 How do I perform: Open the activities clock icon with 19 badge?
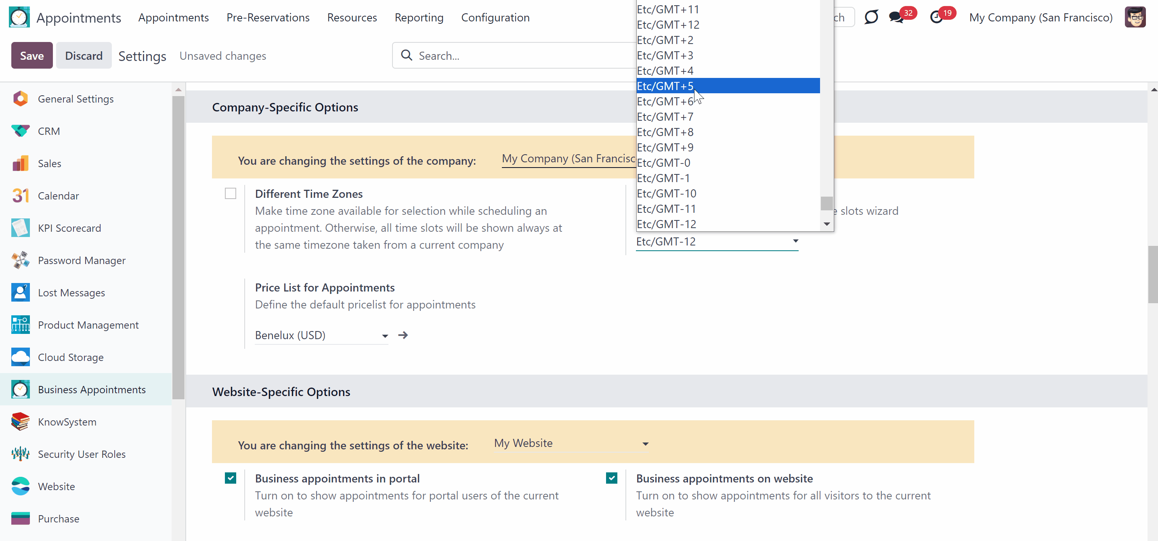pyautogui.click(x=936, y=17)
